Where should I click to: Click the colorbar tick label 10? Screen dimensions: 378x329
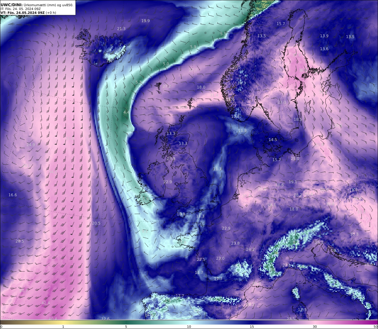[189, 327]
